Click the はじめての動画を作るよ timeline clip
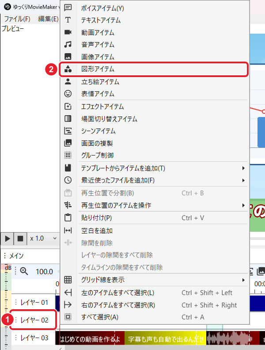 tap(90, 339)
